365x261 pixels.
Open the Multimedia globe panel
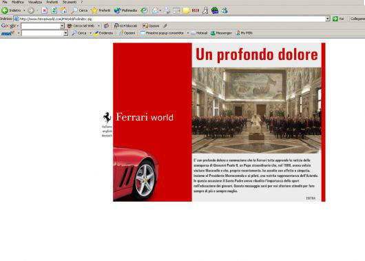[125, 10]
